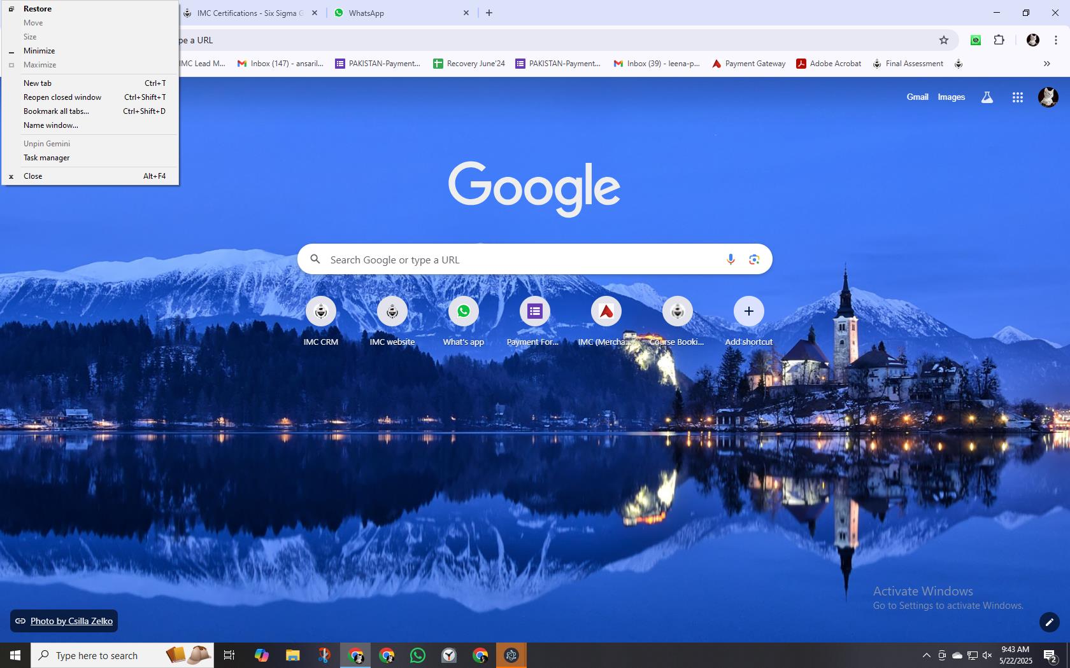The height and width of the screenshot is (668, 1070).
Task: Open Adobe Acrobat bookmark
Action: pyautogui.click(x=829, y=64)
